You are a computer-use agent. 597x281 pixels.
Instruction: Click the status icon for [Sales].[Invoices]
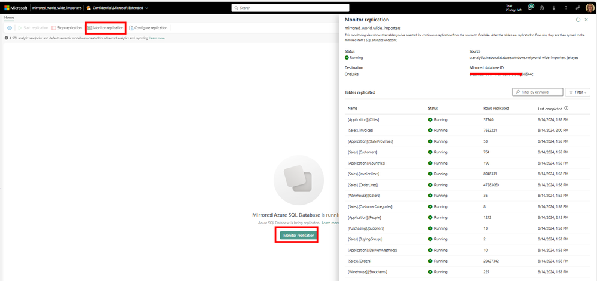(430, 130)
